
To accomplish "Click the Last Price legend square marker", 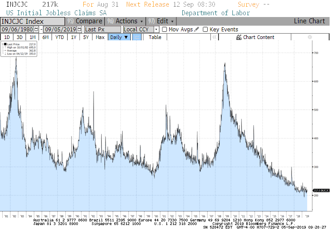I will pos(5,44).
